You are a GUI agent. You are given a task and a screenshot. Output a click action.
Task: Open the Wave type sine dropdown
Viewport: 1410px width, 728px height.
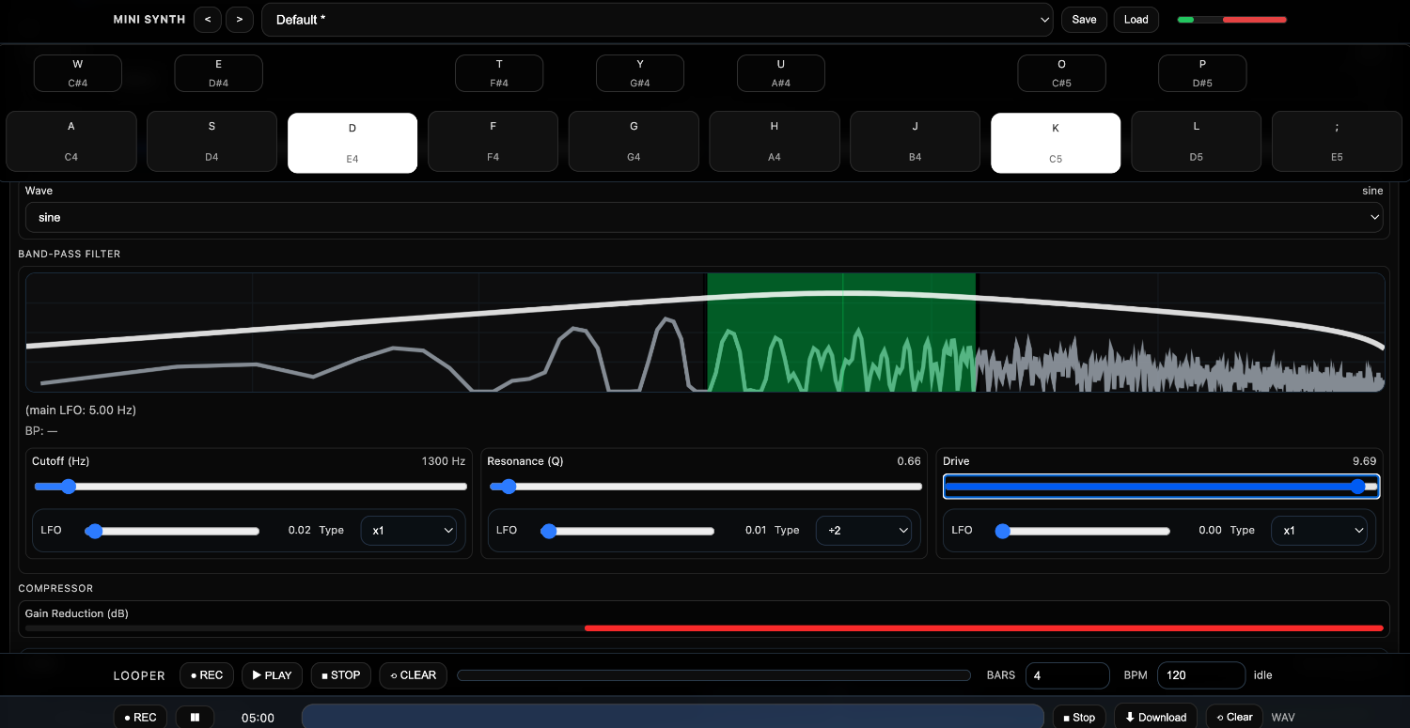pyautogui.click(x=704, y=217)
